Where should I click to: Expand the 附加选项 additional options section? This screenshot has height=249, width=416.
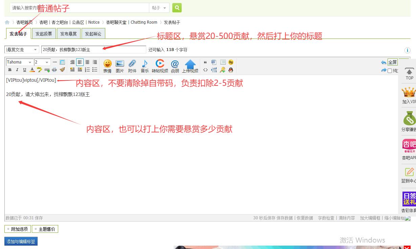point(18,229)
